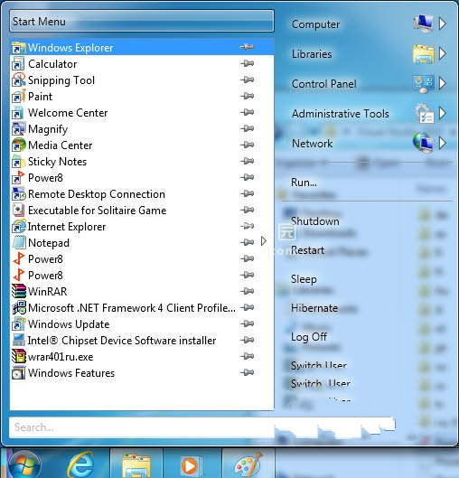This screenshot has height=478, width=459.
Task: Open the Network globe icon
Action: point(424,143)
